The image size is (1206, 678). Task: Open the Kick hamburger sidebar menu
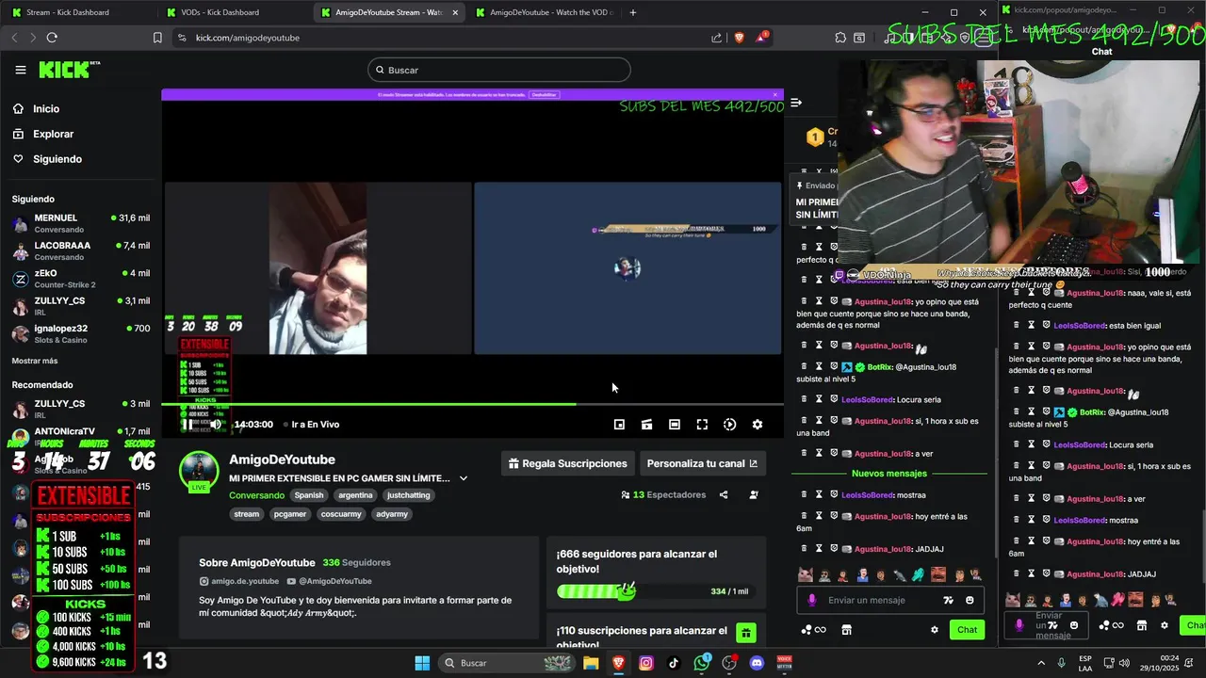tap(21, 70)
